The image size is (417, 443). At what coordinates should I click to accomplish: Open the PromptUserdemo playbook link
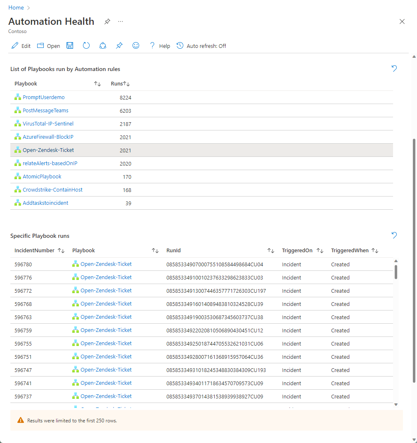[x=44, y=97]
